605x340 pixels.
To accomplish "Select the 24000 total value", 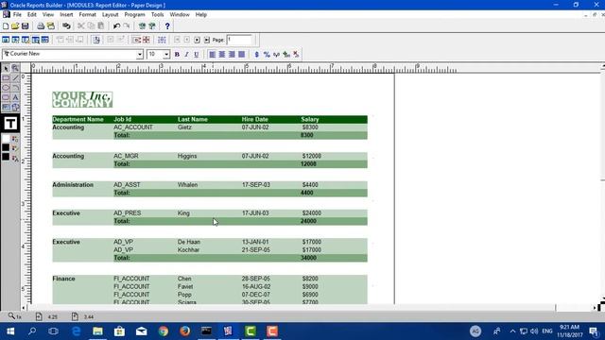I will [308, 221].
